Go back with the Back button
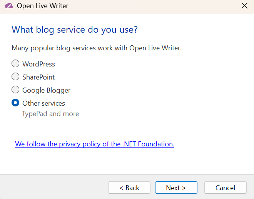Screen dimensions: 254x199 129,187
